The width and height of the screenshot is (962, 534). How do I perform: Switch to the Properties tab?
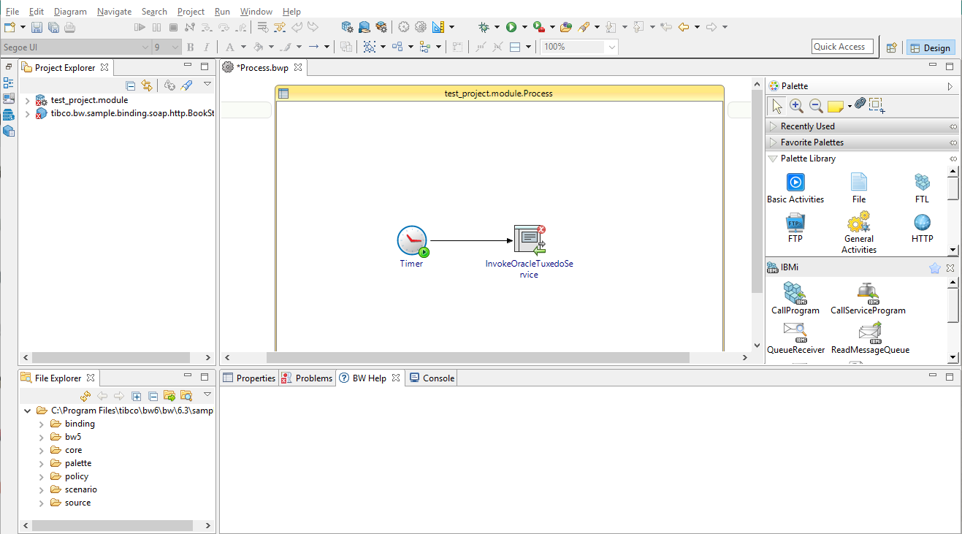(249, 378)
